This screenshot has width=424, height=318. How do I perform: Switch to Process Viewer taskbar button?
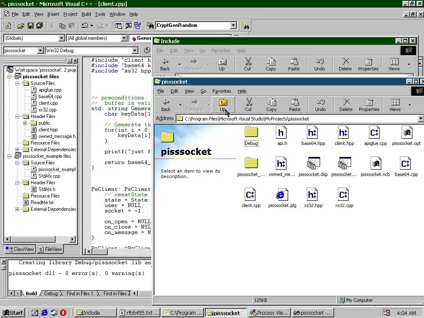[x=269, y=313]
